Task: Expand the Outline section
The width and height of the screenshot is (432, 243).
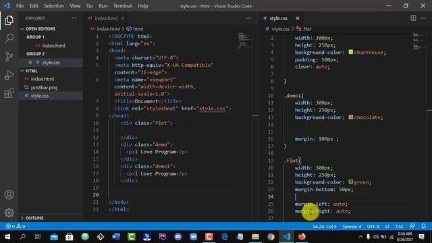Action: (22, 218)
